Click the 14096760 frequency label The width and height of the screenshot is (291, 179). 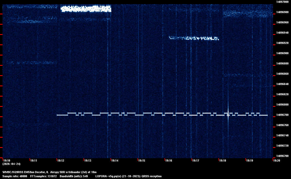coord(282,125)
